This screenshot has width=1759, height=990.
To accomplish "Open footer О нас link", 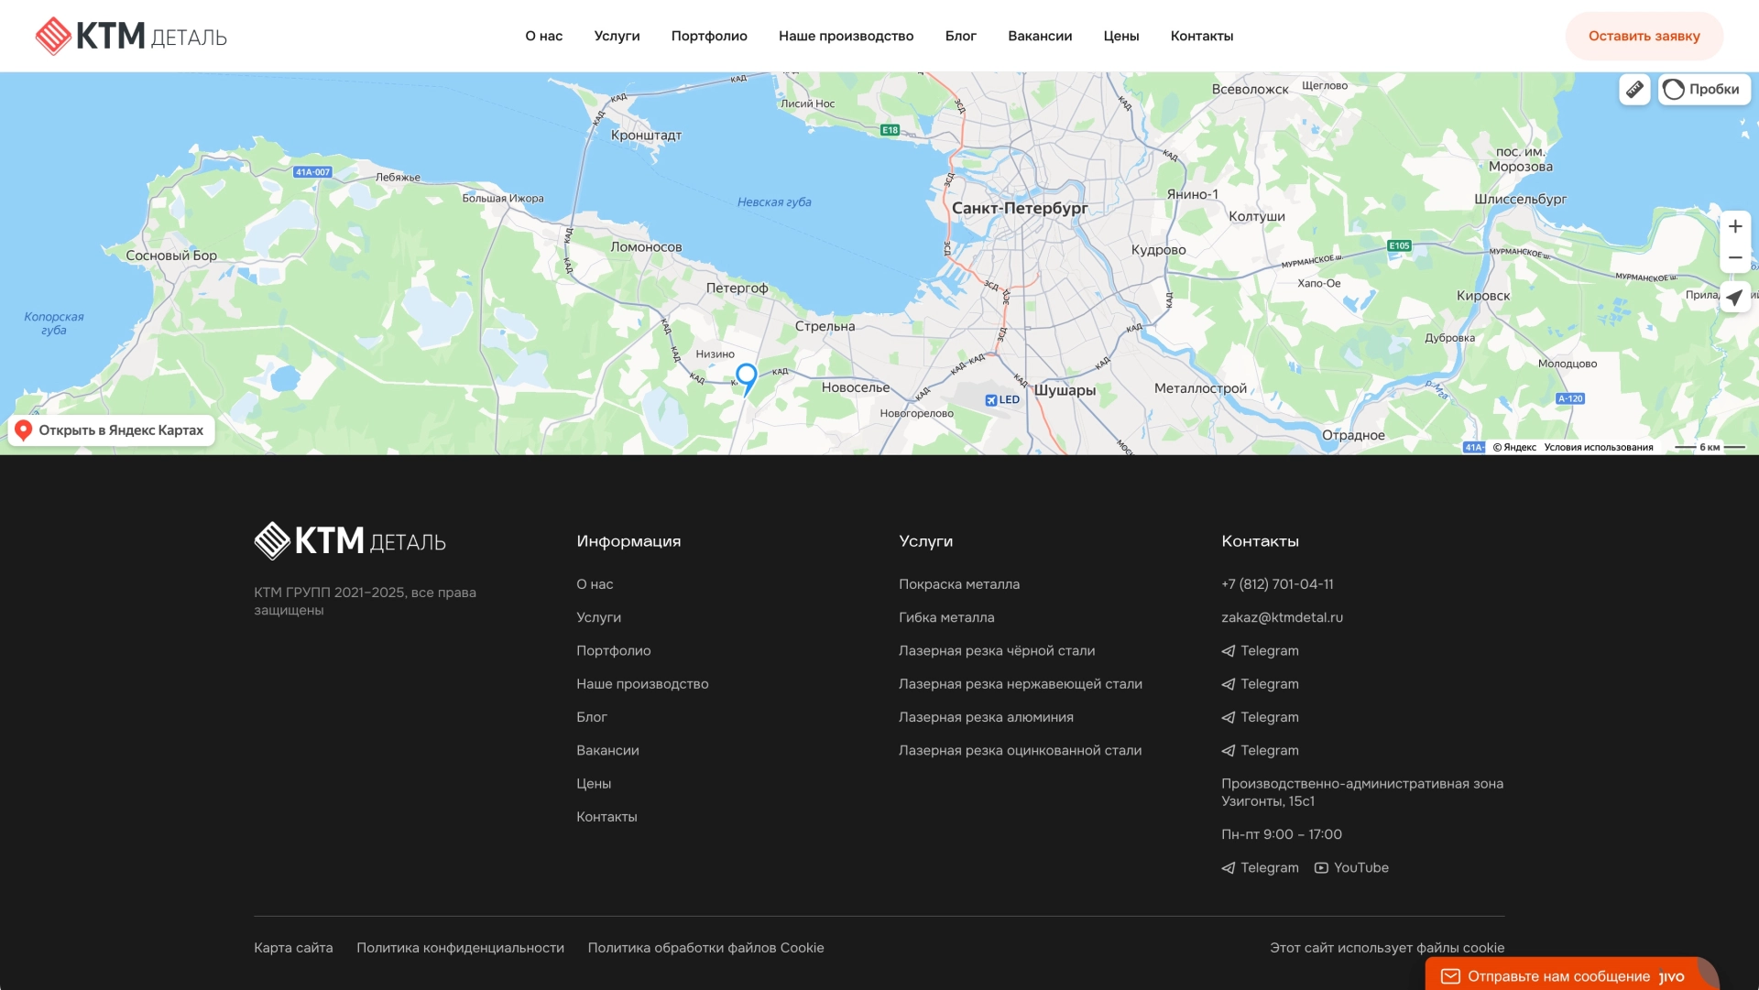I will 595,583.
